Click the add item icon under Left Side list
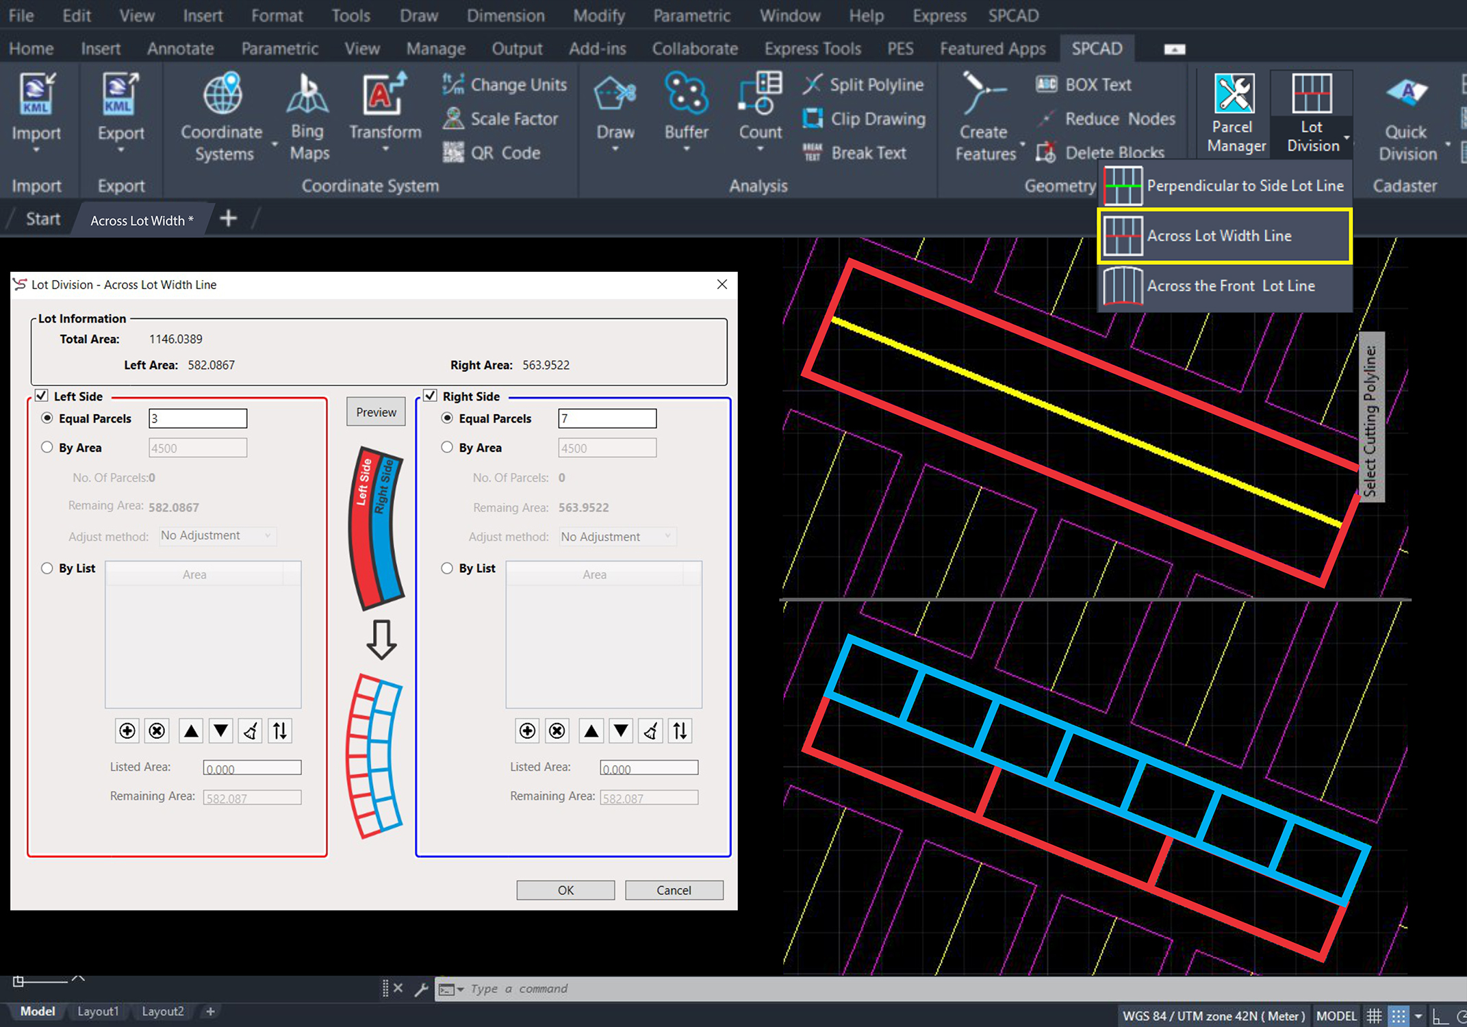This screenshot has height=1027, width=1467. [x=127, y=731]
